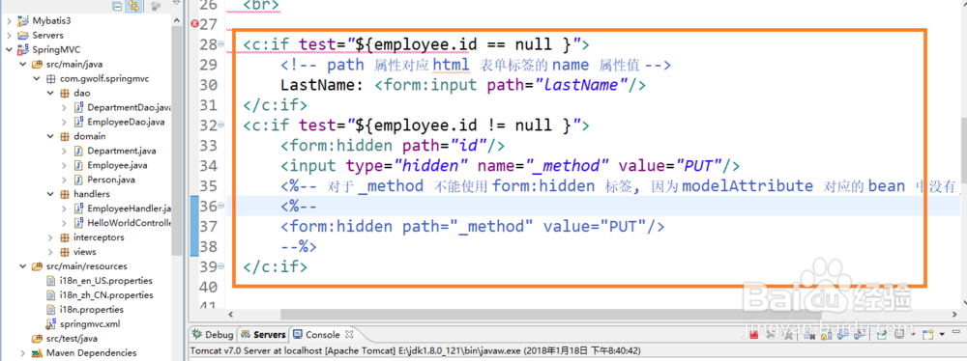Select Department.java in the tree
The height and width of the screenshot is (361, 967).
point(122,151)
